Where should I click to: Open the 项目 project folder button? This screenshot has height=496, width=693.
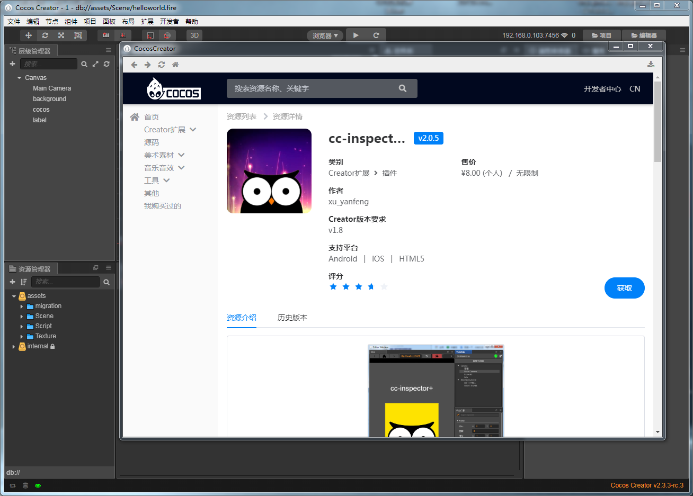[x=601, y=35]
